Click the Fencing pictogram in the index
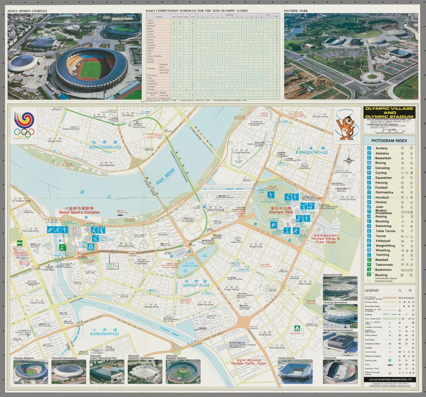This screenshot has width=426, height=397. [369, 183]
